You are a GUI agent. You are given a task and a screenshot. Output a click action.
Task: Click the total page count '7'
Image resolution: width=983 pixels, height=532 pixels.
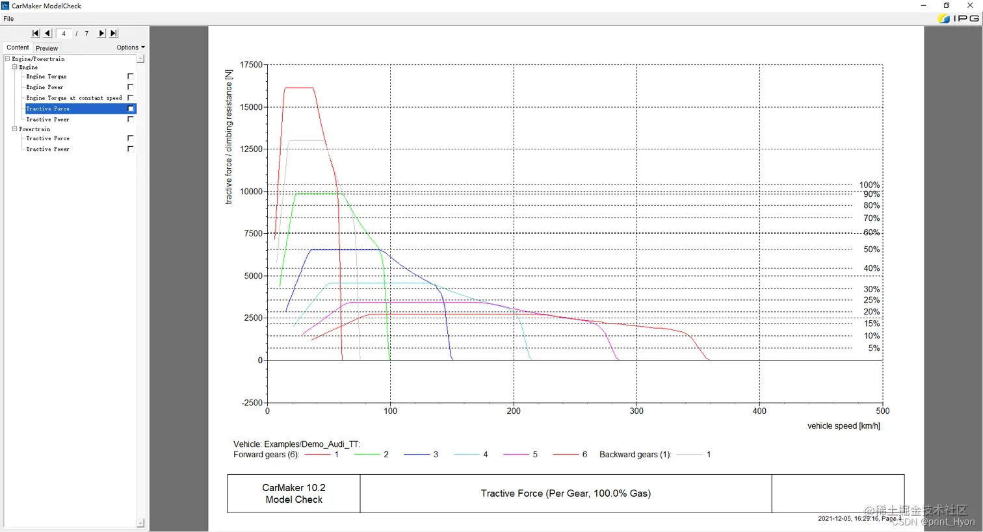[x=86, y=34]
